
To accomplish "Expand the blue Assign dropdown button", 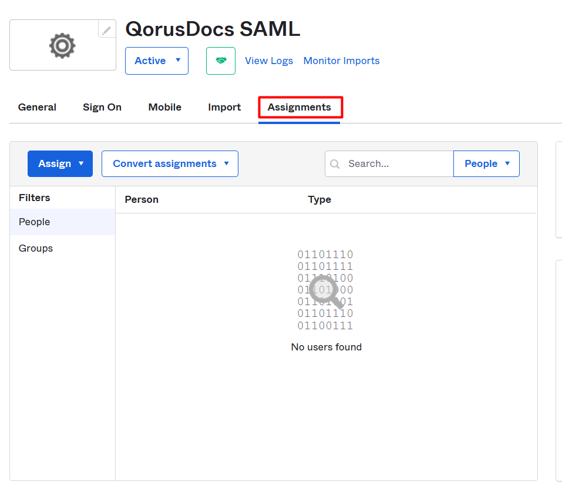I will click(60, 164).
